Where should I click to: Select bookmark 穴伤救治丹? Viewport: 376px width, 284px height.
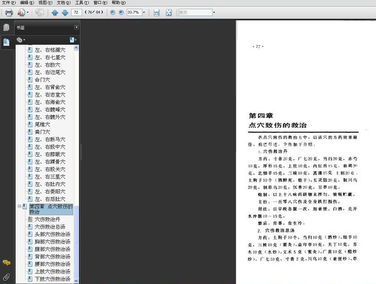pos(47,219)
